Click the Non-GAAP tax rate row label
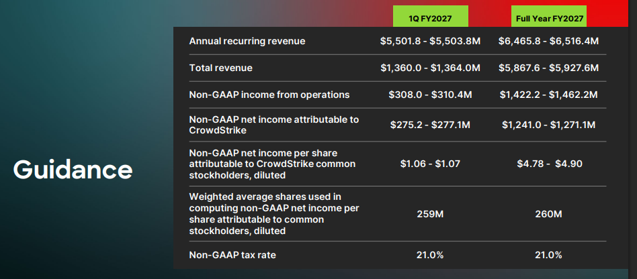Image resolution: width=637 pixels, height=279 pixels. click(x=232, y=255)
